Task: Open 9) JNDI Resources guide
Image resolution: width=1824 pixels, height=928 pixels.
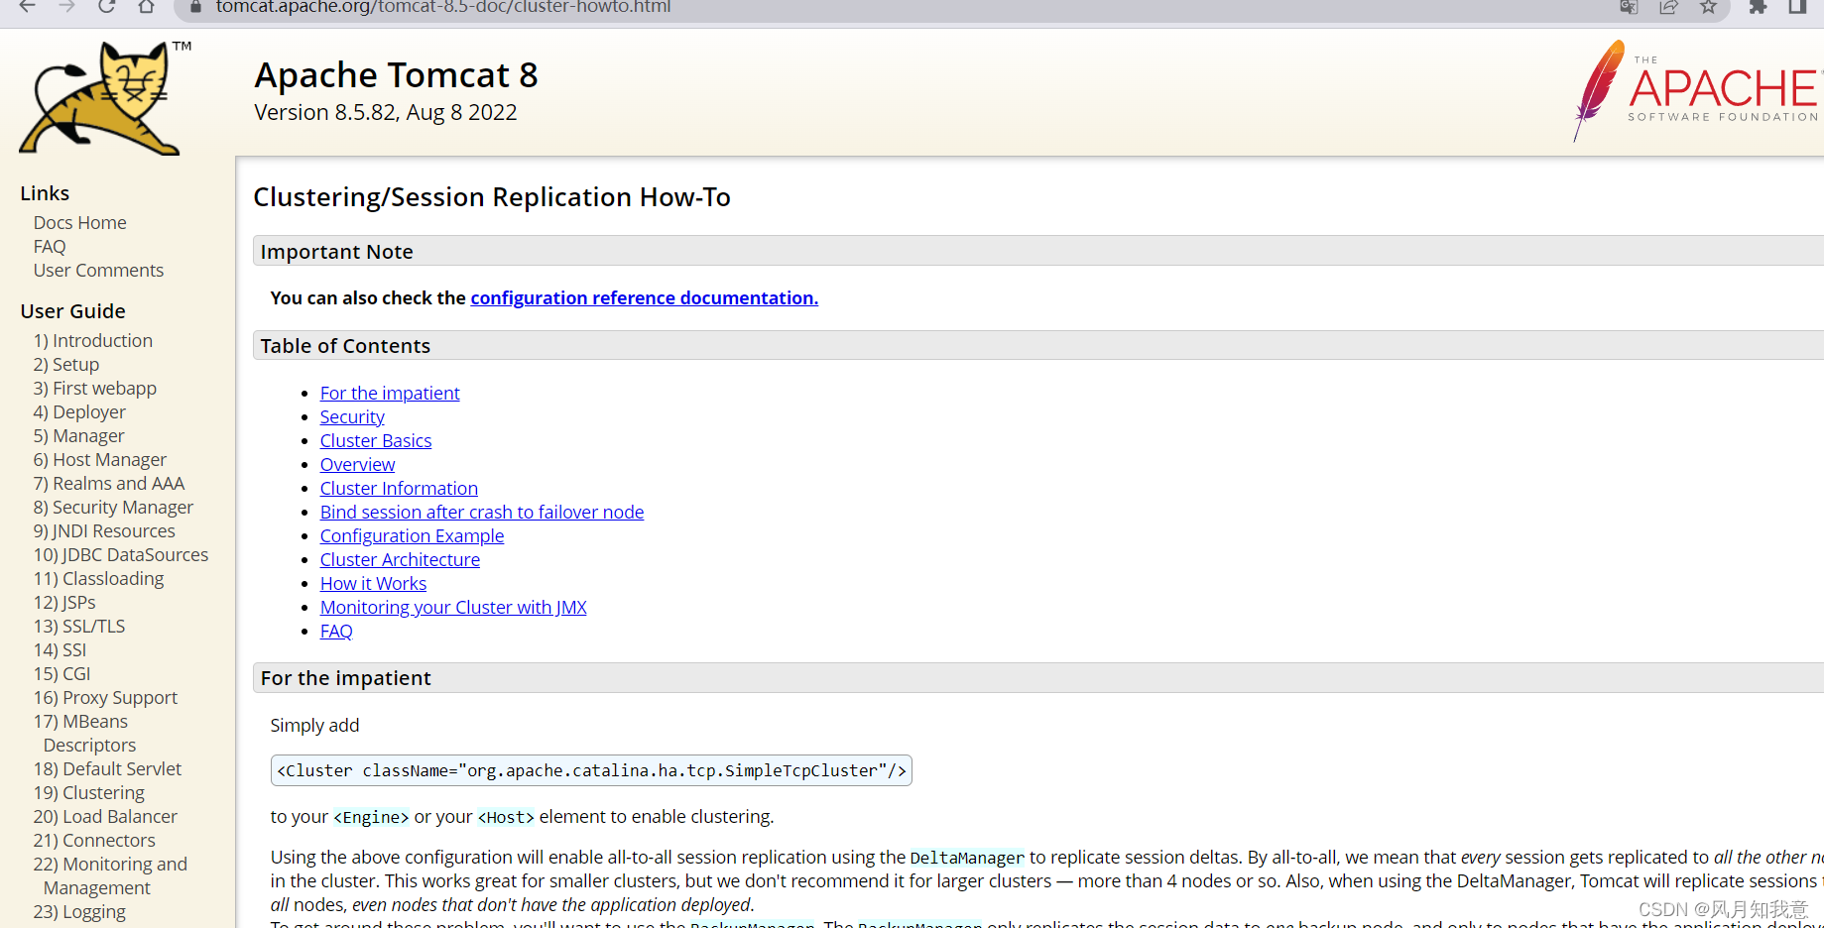Action: 104,531
